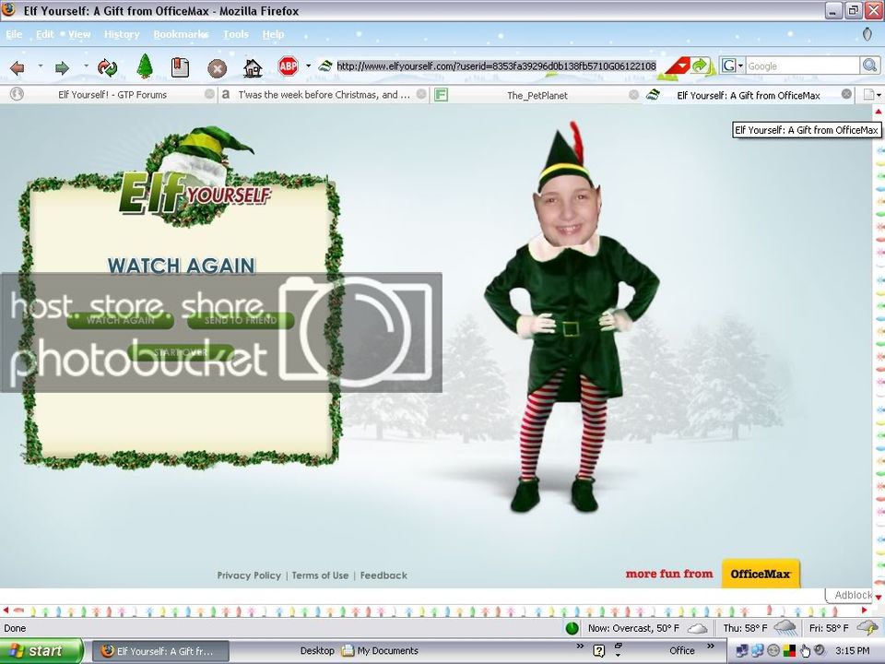Image resolution: width=885 pixels, height=664 pixels.
Task: Click the yellow OfficeMax logo button
Action: click(x=761, y=574)
